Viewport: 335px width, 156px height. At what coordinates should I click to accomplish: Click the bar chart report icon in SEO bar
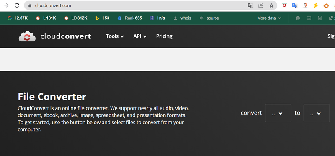pyautogui.click(x=320, y=18)
